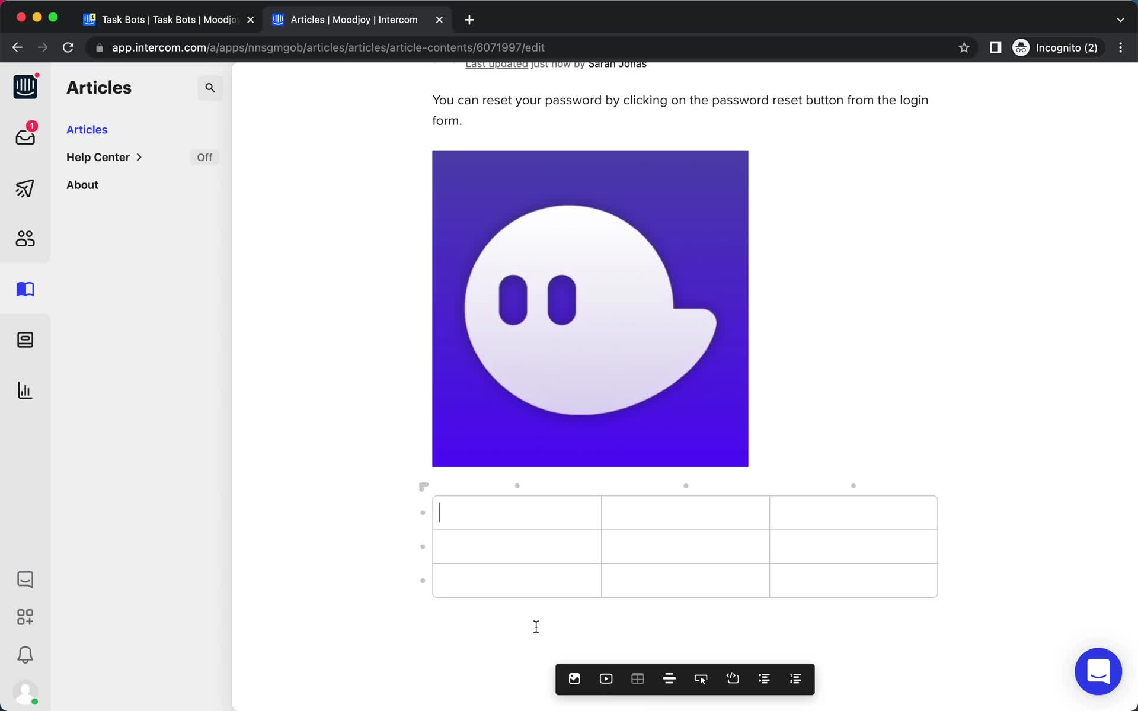Click the Help Center sidebar item
The width and height of the screenshot is (1138, 711).
tap(98, 157)
